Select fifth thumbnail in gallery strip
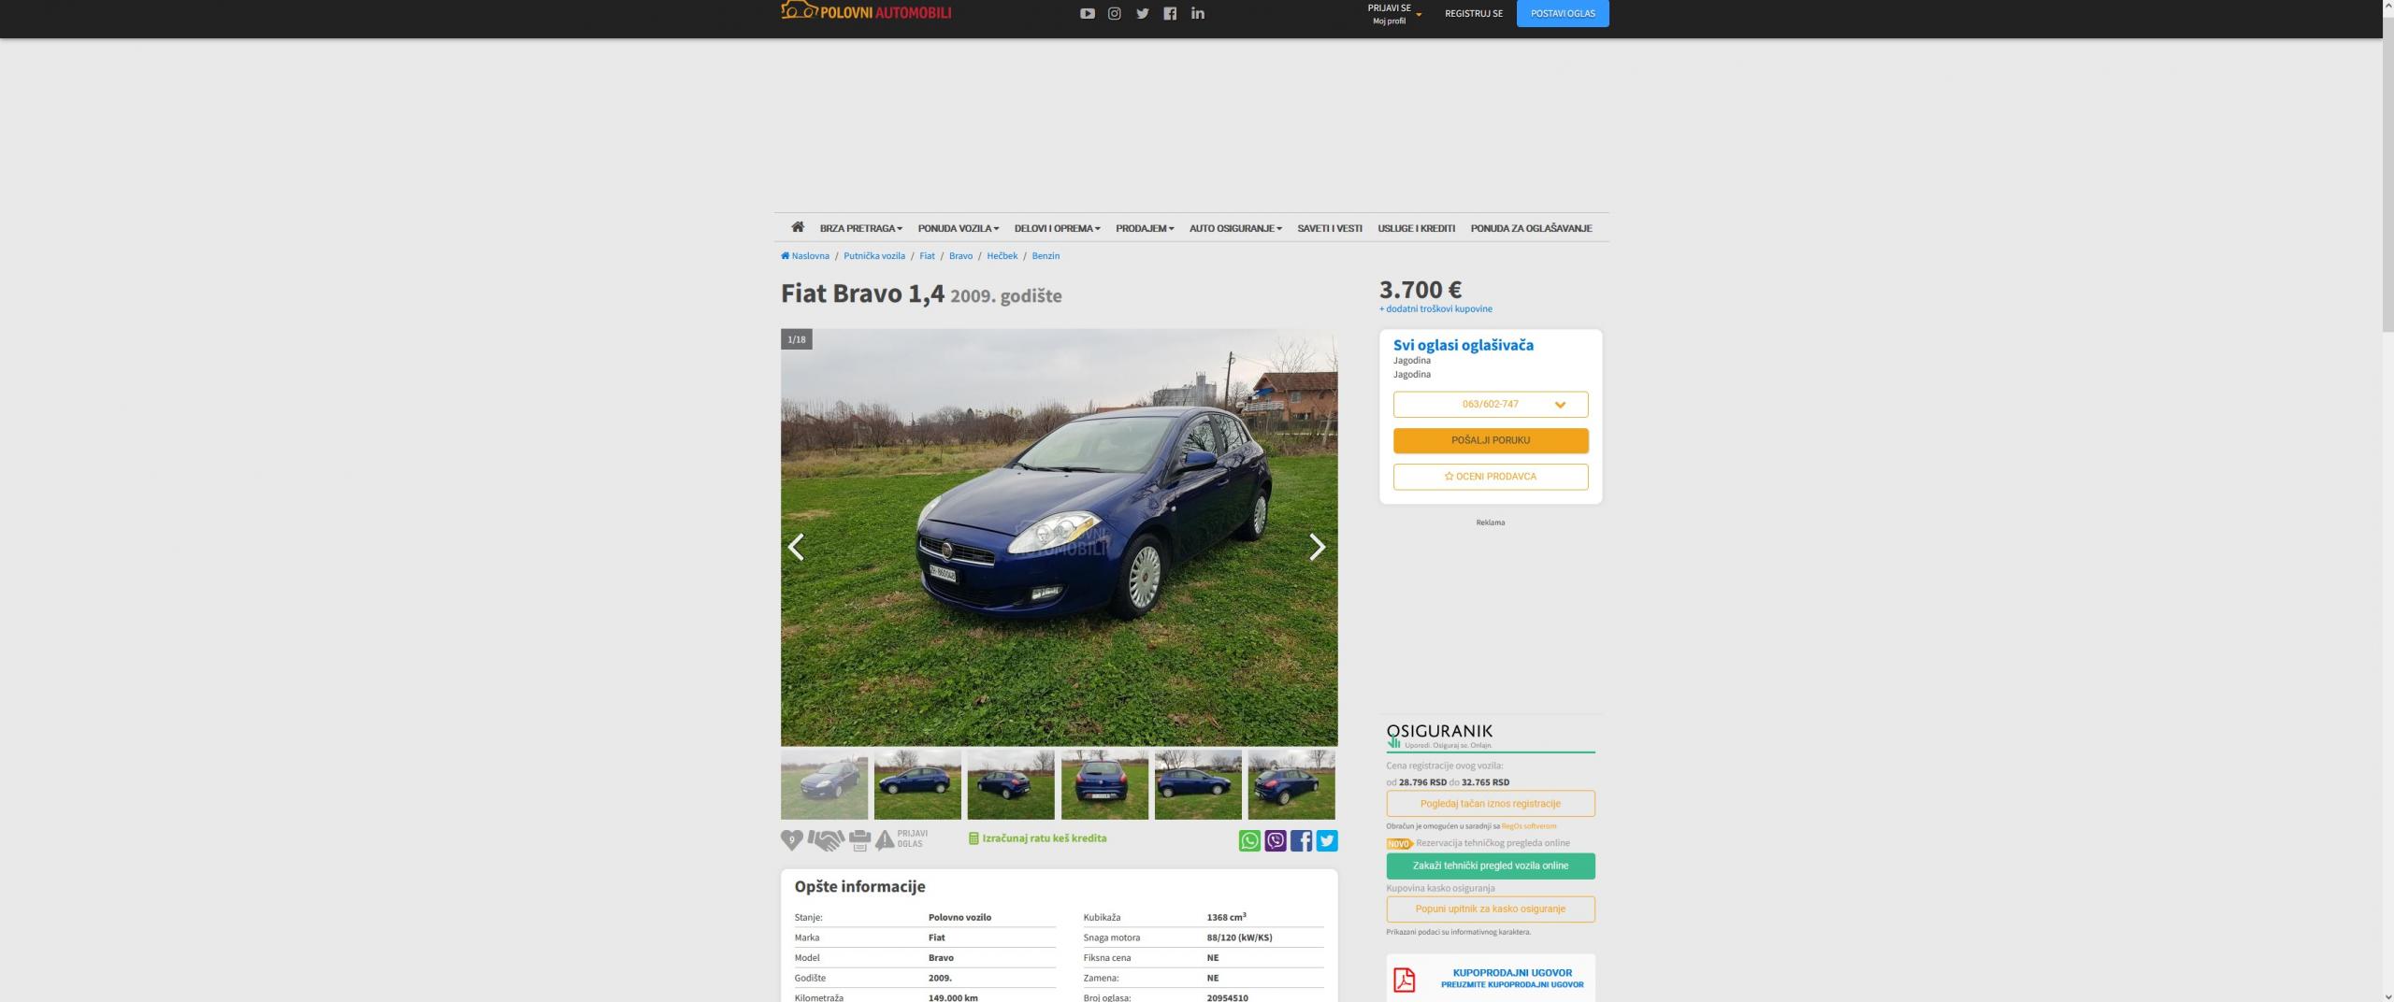The width and height of the screenshot is (2394, 1002). (x=1198, y=784)
